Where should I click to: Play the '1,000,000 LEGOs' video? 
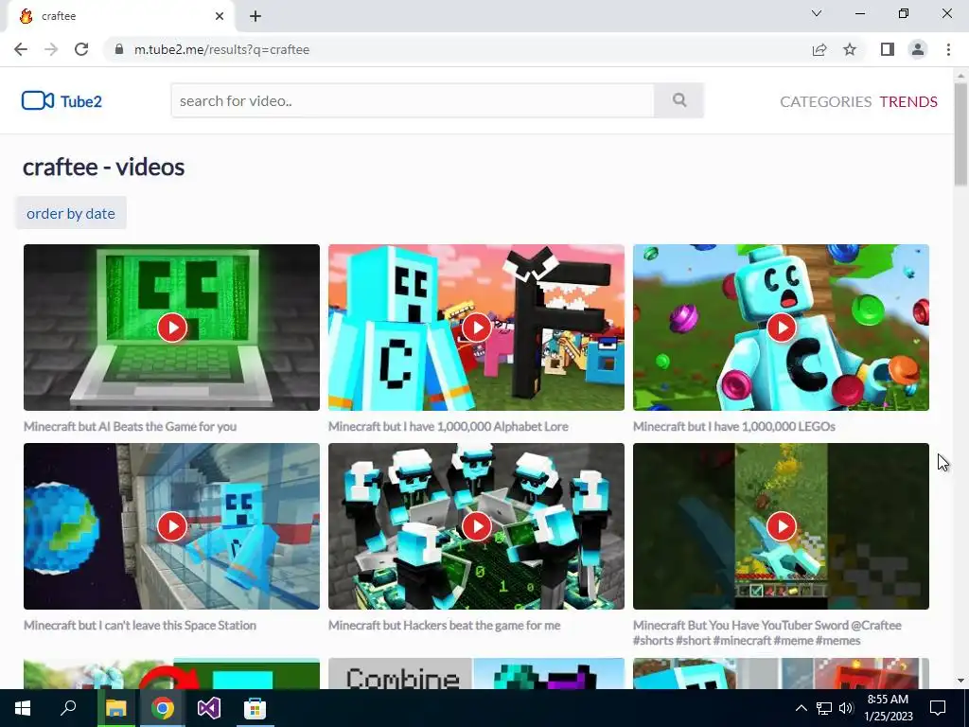781,327
